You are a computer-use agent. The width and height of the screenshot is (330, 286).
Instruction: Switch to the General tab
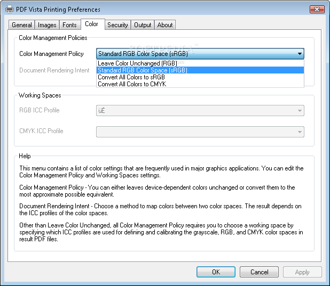click(22, 25)
